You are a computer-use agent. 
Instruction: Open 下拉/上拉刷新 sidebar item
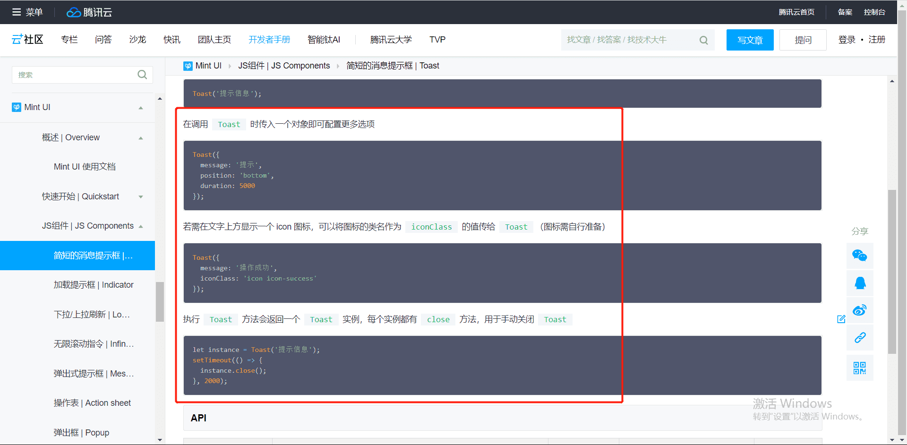(92, 315)
